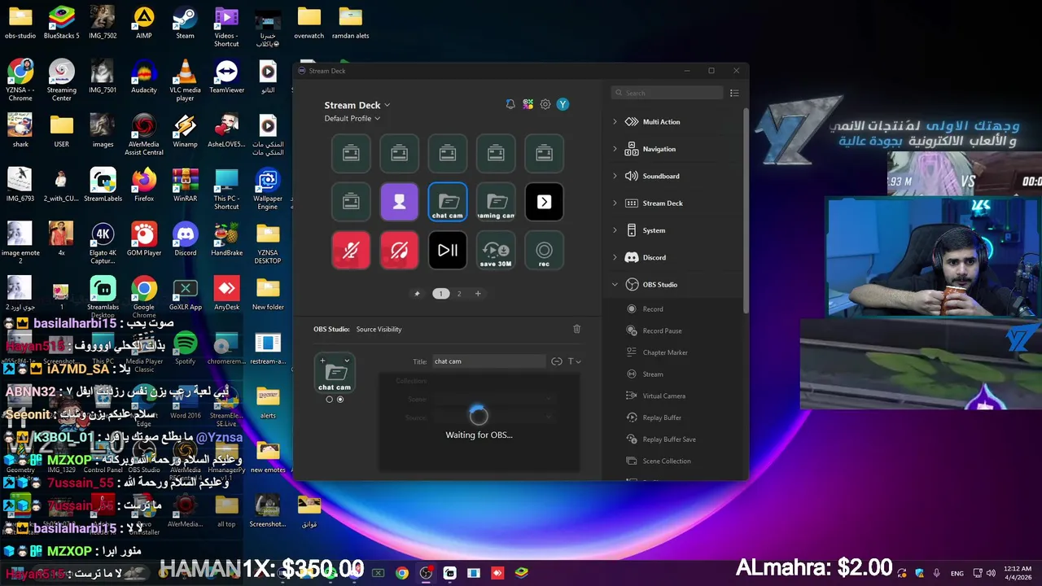
Task: Add a new page with plus
Action: [478, 294]
